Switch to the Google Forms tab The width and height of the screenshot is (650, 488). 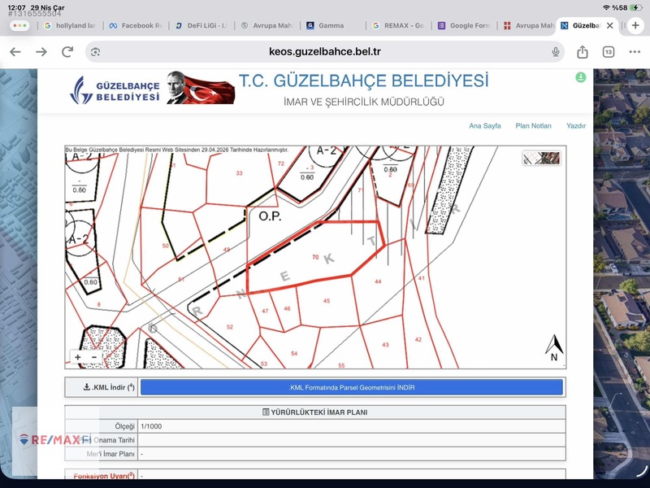click(x=464, y=25)
